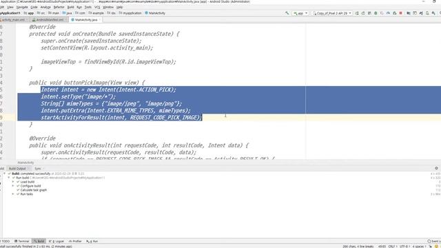Close the AndroidManifest.xml tab
The width and height of the screenshot is (441, 248).
click(66, 20)
